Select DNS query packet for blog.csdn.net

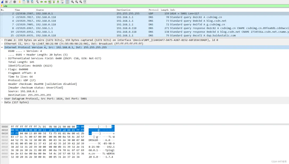[144, 21]
